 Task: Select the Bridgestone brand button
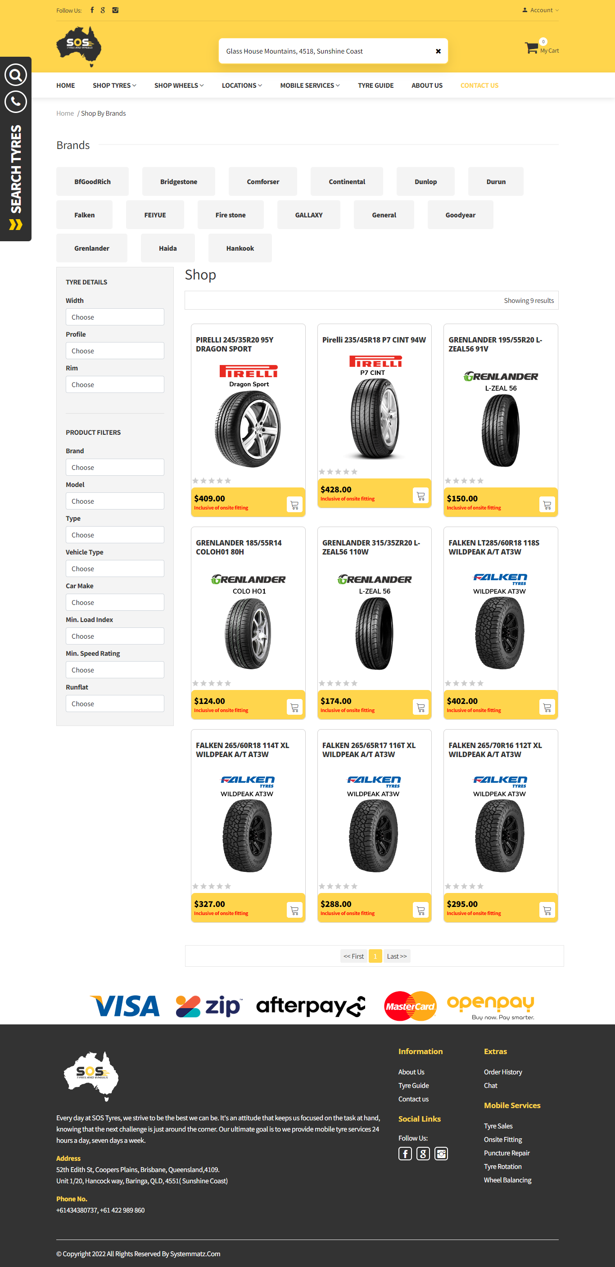click(x=179, y=181)
